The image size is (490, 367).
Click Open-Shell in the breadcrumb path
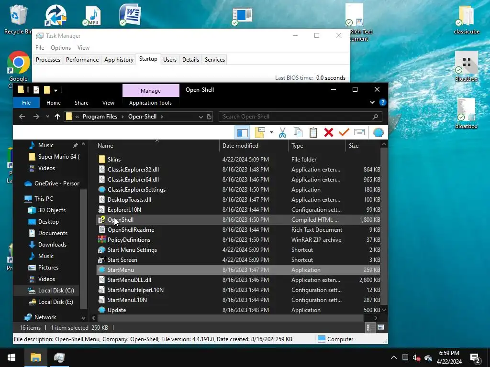[x=142, y=117]
